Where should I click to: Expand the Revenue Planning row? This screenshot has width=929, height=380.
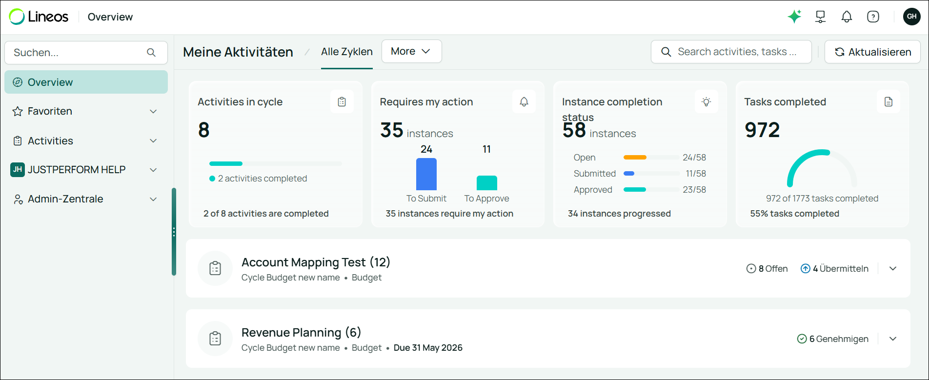893,339
